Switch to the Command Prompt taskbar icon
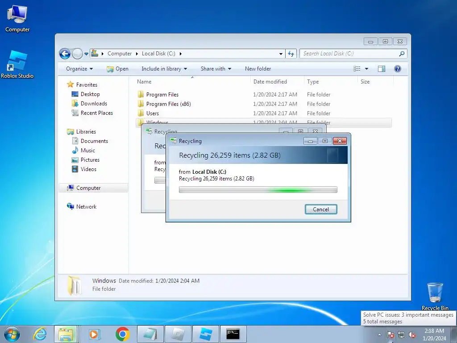This screenshot has height=343, width=457. tap(233, 334)
